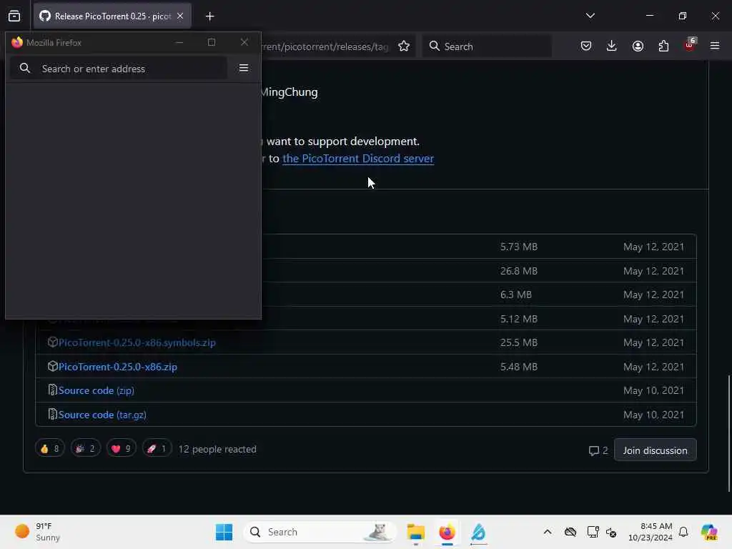
Task: Click the 12 people reacted text
Action: 217,449
